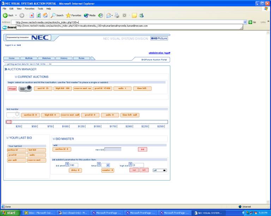
Task: Open the Mail button dropdown arrow
Action: (112, 16)
